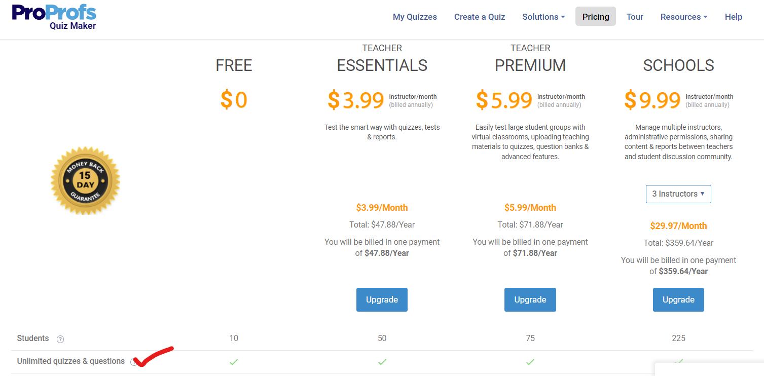Go to My Quizzes
Viewport: 764px width, 376px height.
point(415,17)
